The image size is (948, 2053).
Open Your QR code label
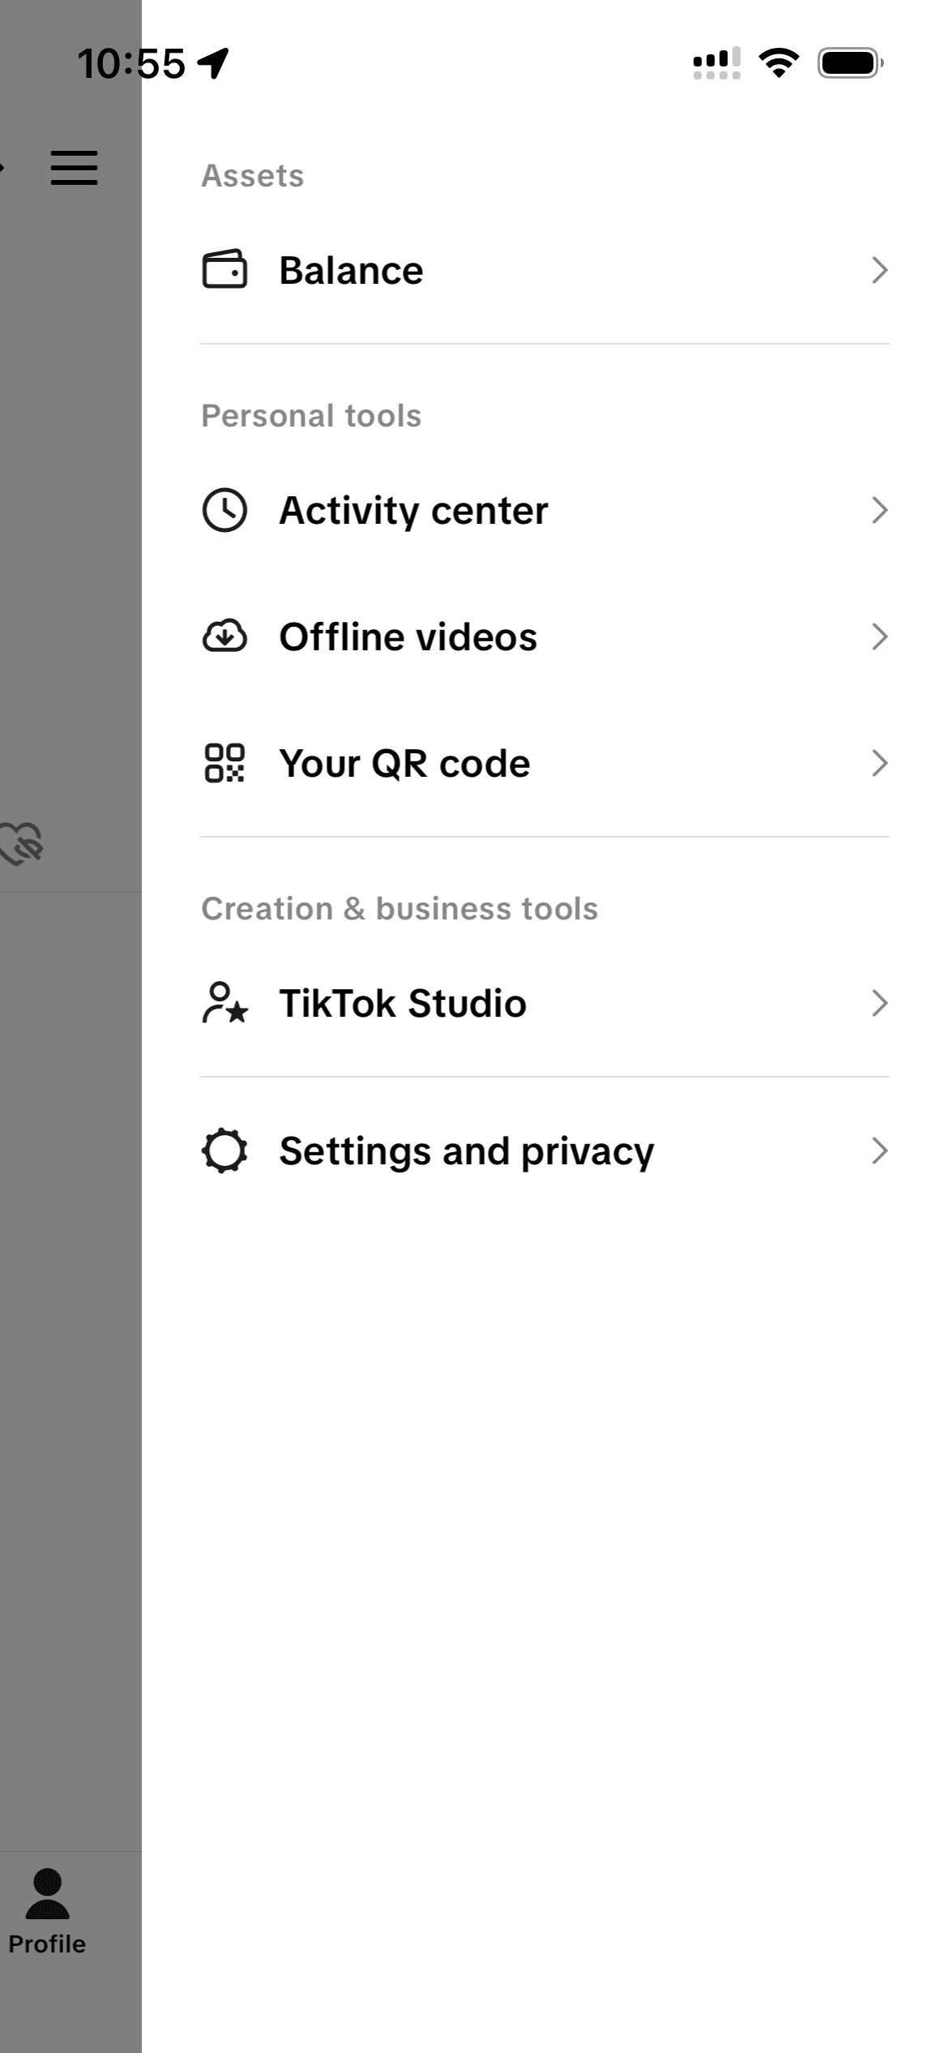pos(404,763)
